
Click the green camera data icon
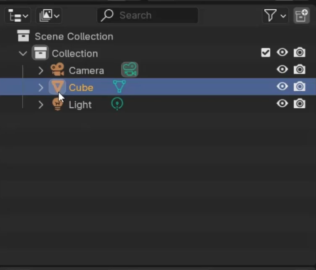(x=130, y=69)
